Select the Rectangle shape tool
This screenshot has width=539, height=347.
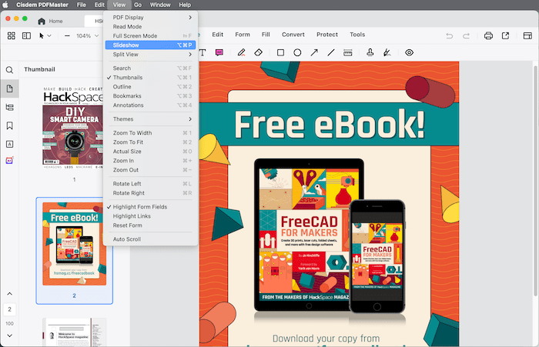tap(280, 53)
